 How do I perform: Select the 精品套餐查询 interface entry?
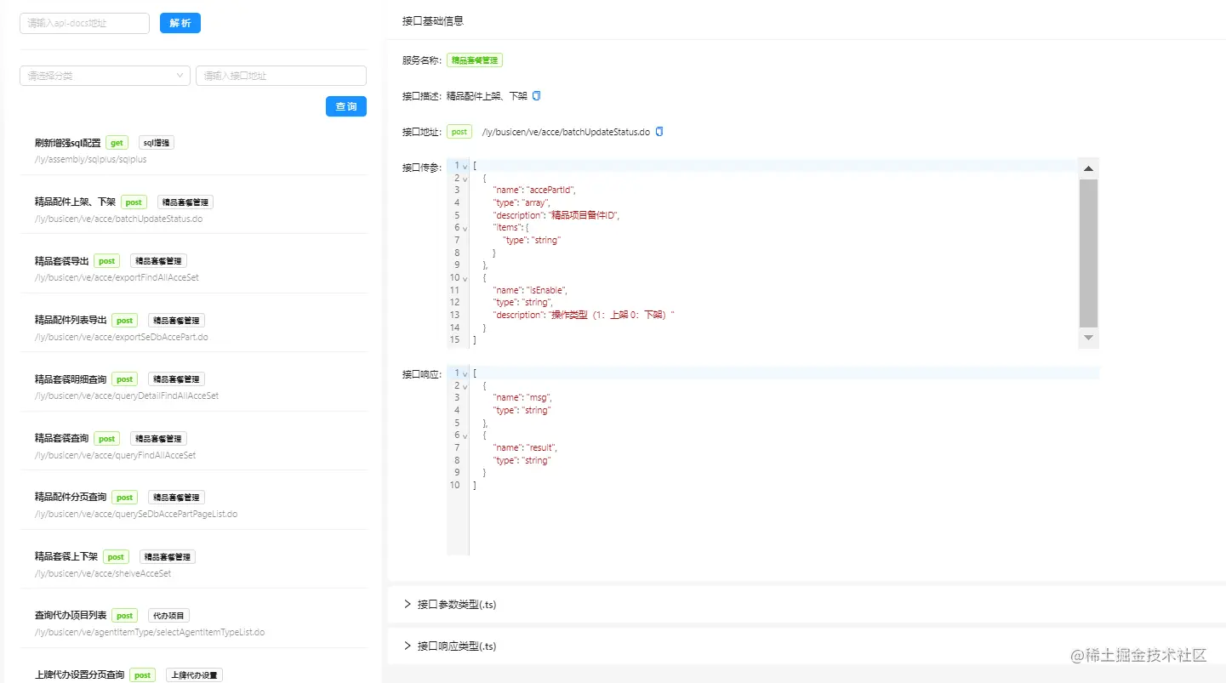[x=61, y=438]
